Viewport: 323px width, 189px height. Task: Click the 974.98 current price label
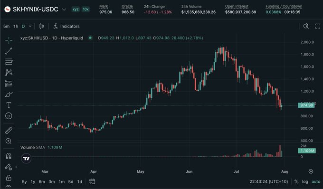(306, 105)
